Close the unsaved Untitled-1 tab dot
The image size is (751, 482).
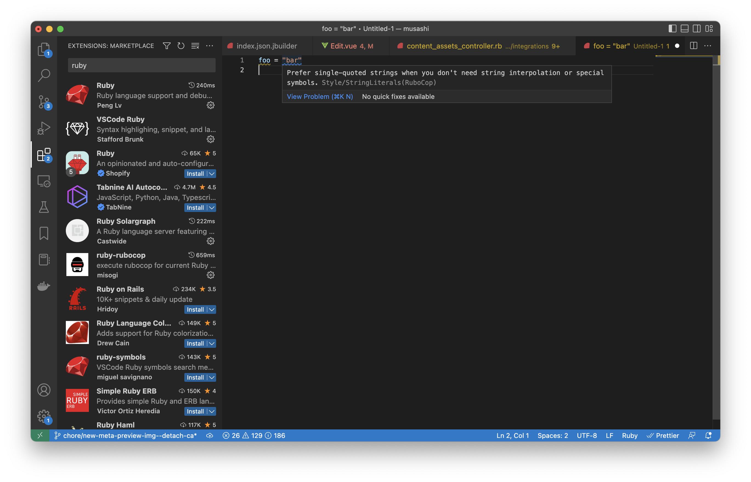(677, 46)
